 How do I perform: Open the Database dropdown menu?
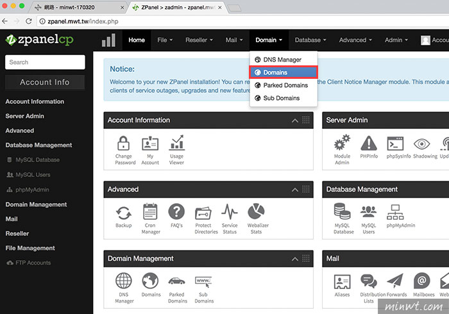point(310,40)
